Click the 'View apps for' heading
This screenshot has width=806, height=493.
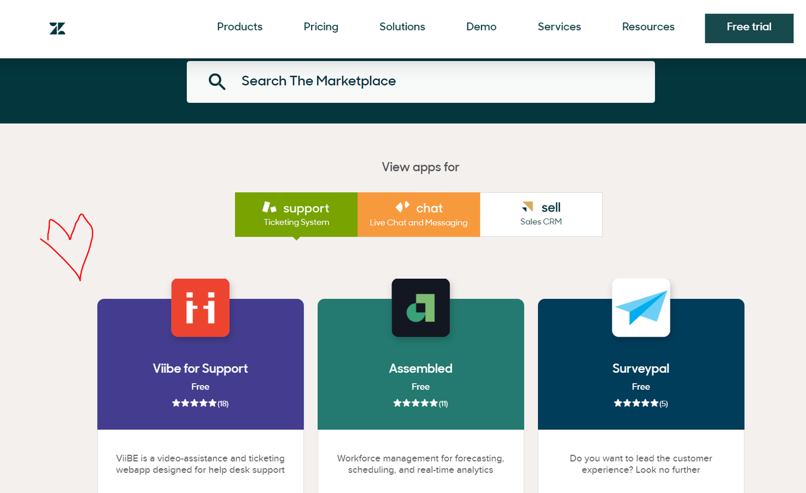click(420, 167)
